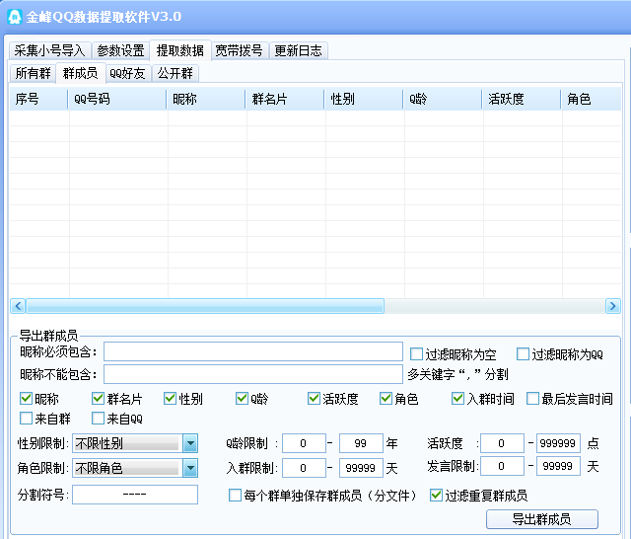Uncheck the 群名片 export checkbox
Image resolution: width=631 pixels, height=539 pixels.
point(98,399)
